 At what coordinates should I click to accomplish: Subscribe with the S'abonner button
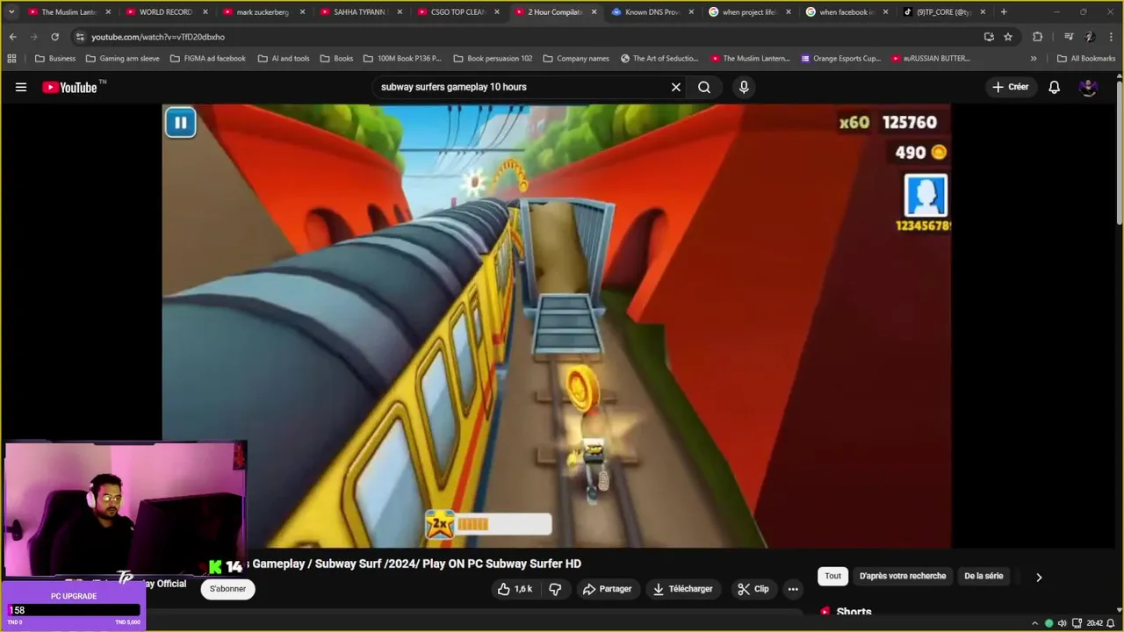click(227, 589)
